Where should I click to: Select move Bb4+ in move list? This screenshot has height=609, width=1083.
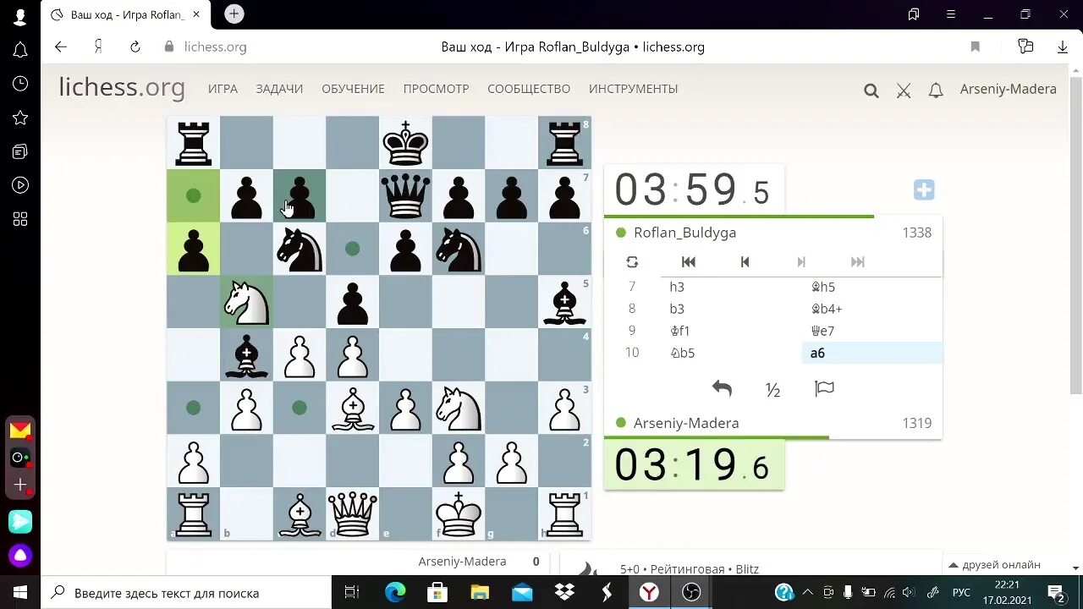click(871, 309)
